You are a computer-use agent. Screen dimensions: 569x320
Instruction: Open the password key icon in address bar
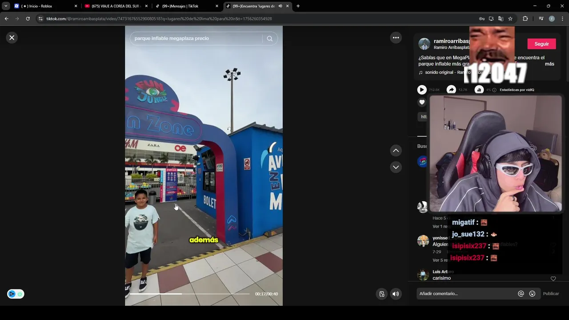coord(481,19)
